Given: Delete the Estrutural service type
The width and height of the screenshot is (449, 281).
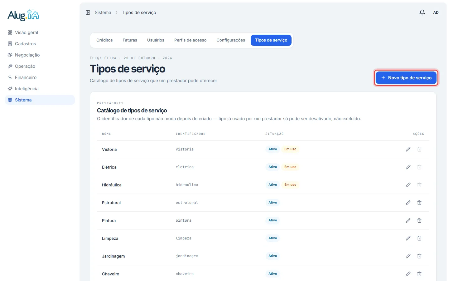Looking at the screenshot, I should click(x=419, y=203).
